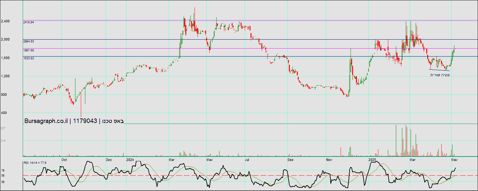Click the RSI 70 overbought level label
Screen dimensions: 478x191
coord(3,171)
